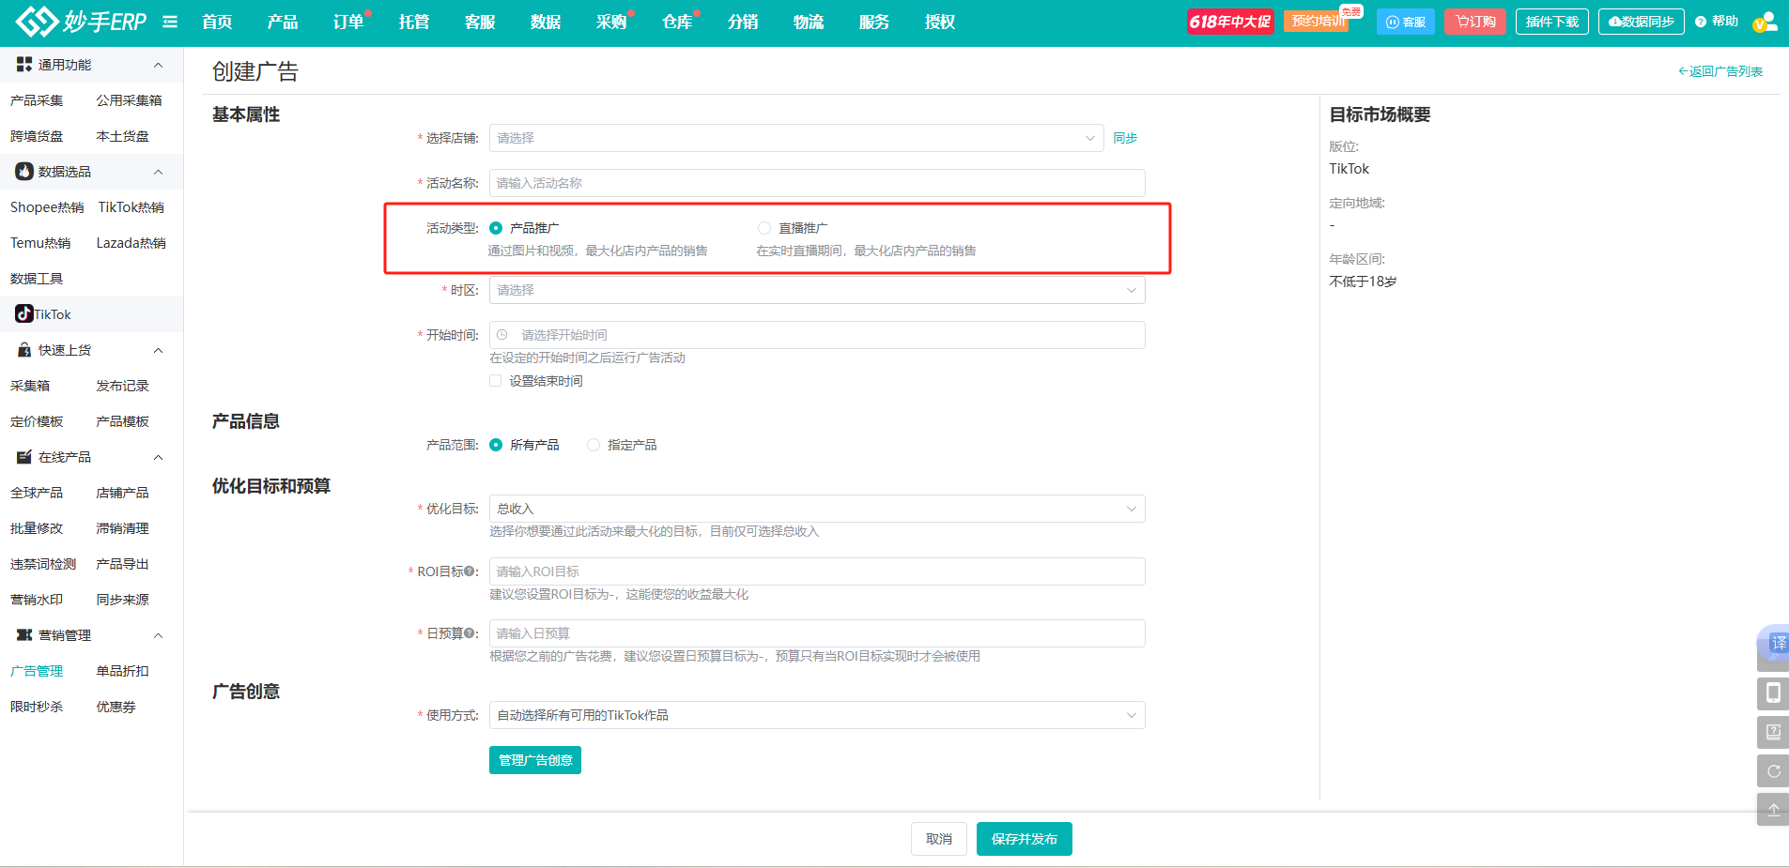Click the TikTok icon in the sidebar

24,313
